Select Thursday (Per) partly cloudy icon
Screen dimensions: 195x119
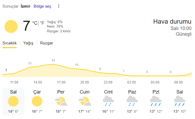pos(61,101)
